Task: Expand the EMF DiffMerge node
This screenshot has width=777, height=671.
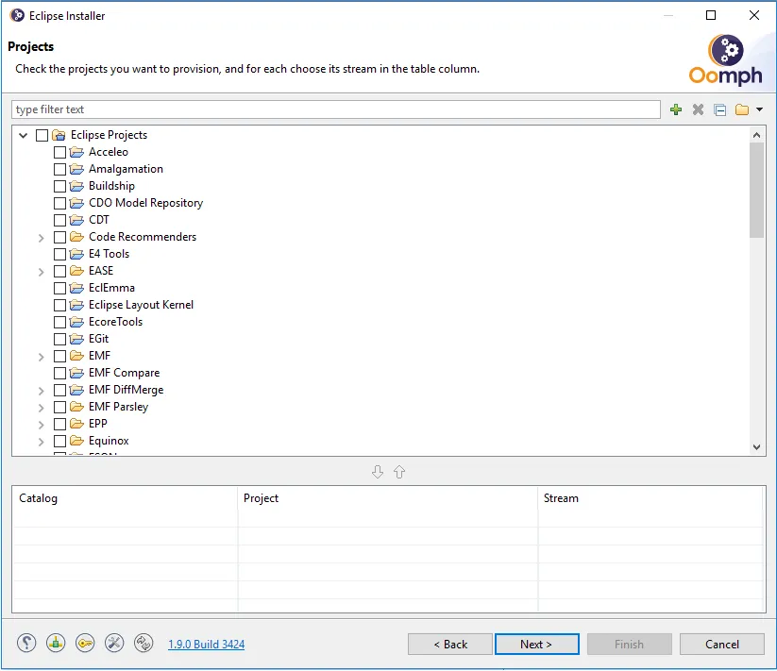Action: pos(42,391)
